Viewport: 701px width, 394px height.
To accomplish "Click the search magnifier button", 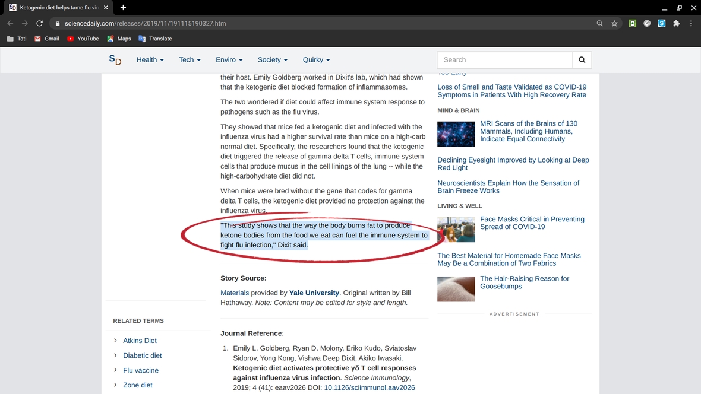I will [582, 60].
